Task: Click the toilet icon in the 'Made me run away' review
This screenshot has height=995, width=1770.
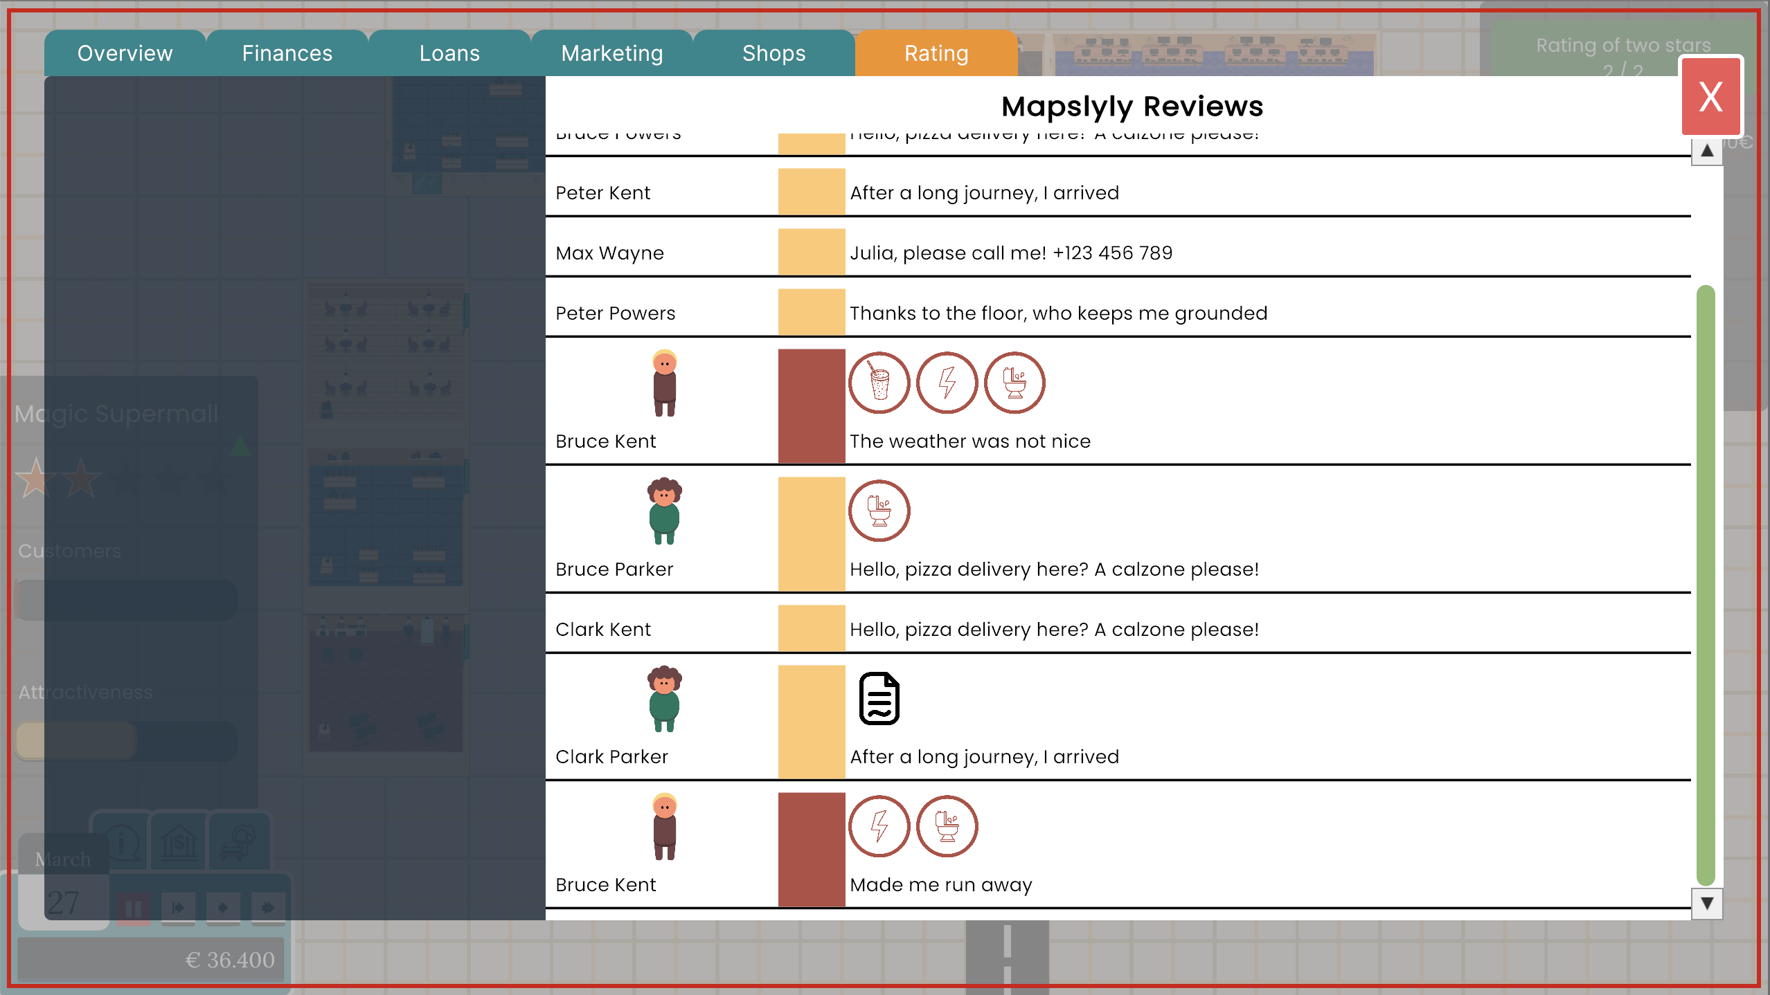Action: click(947, 826)
